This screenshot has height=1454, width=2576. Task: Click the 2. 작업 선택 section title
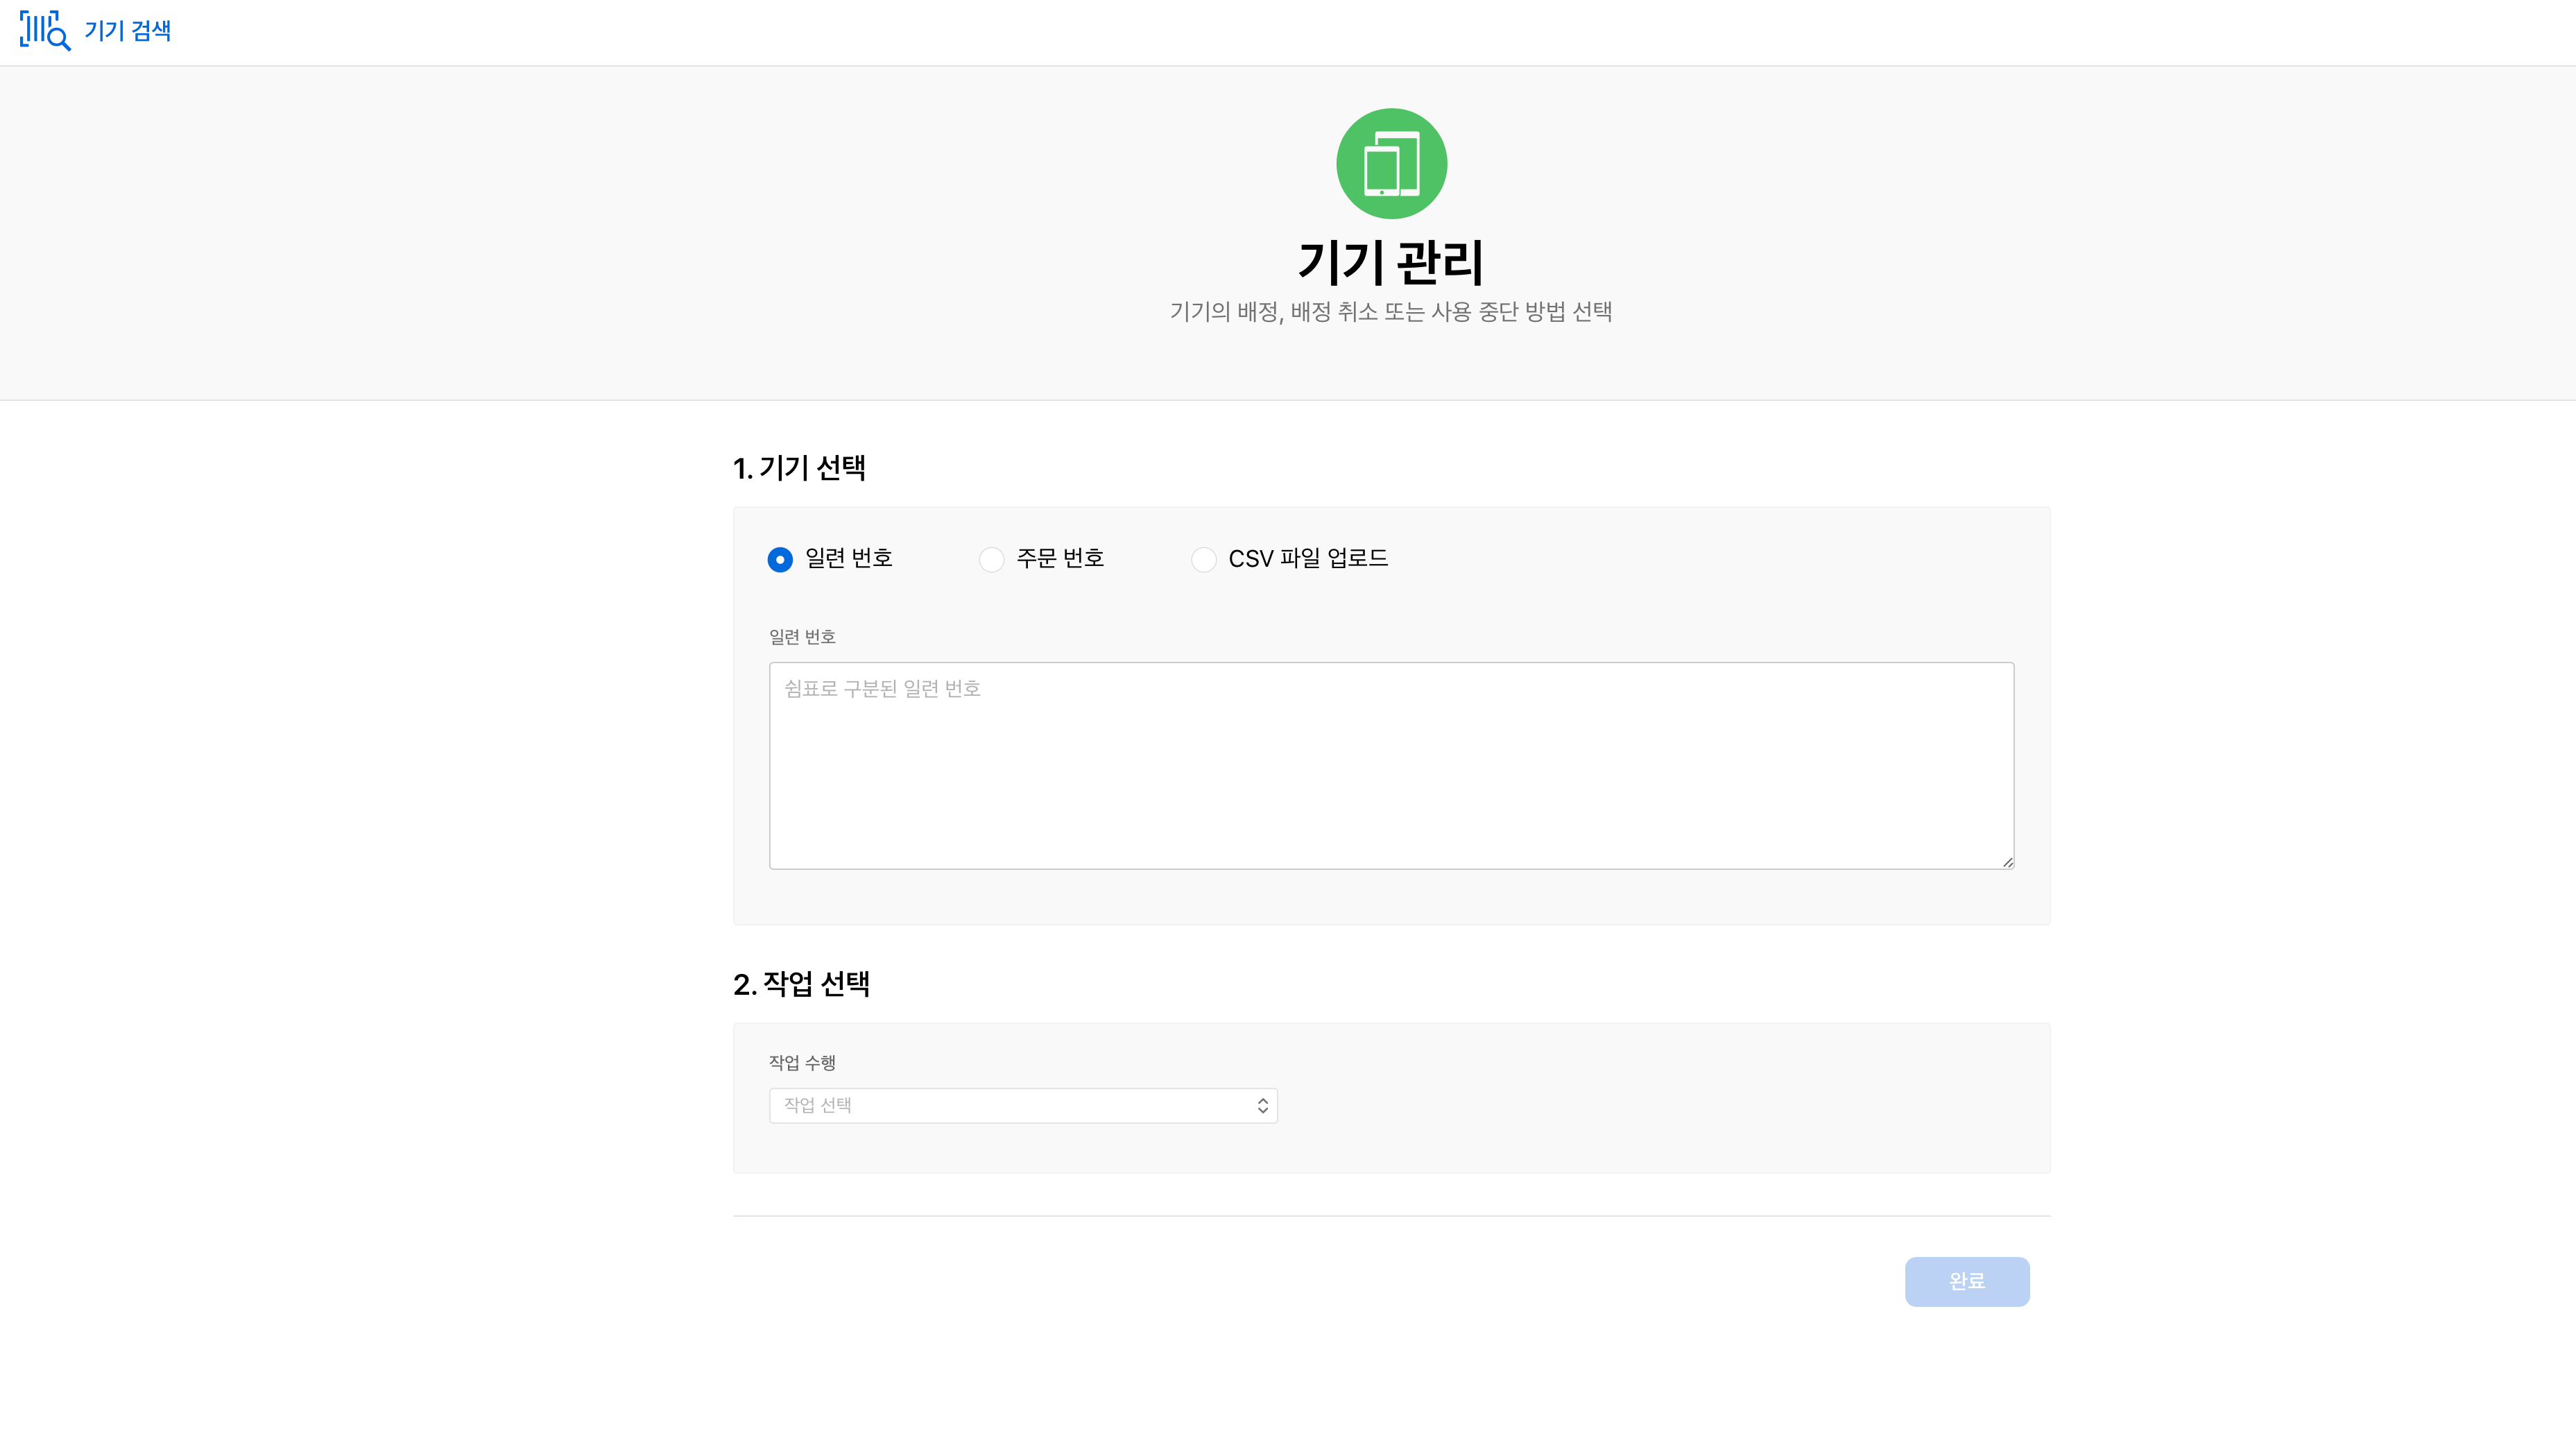(x=801, y=984)
